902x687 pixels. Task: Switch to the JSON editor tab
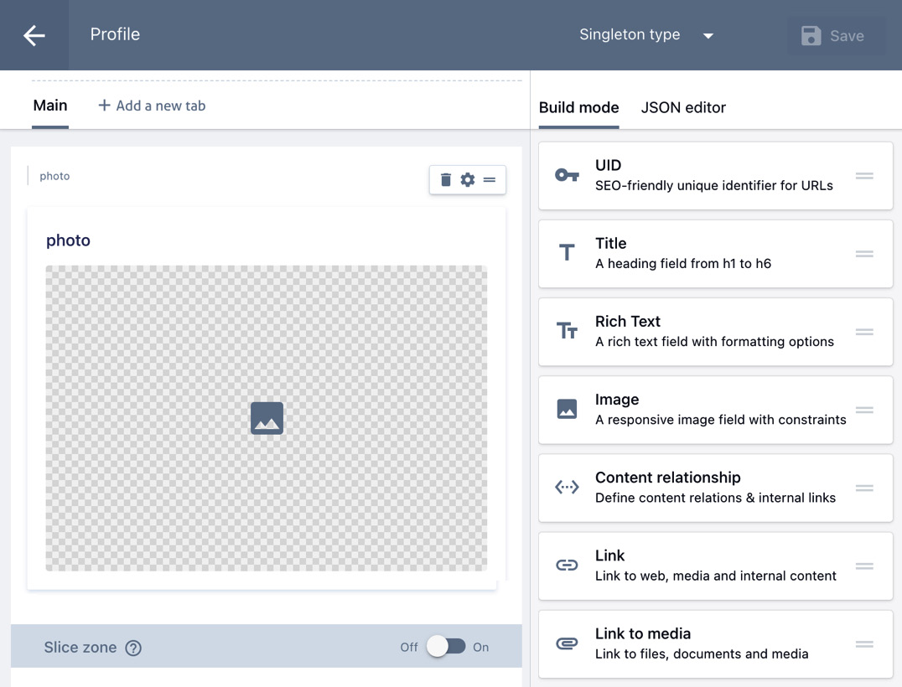[682, 107]
